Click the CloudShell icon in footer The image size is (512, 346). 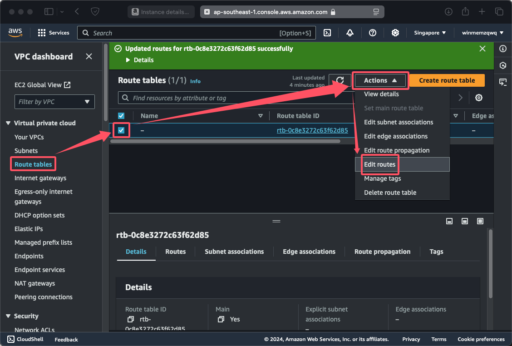click(x=11, y=339)
